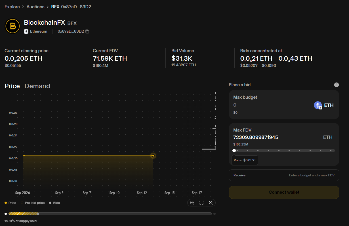Click the Current clearing price value 0.0₄205 ETH

[x=23, y=59]
